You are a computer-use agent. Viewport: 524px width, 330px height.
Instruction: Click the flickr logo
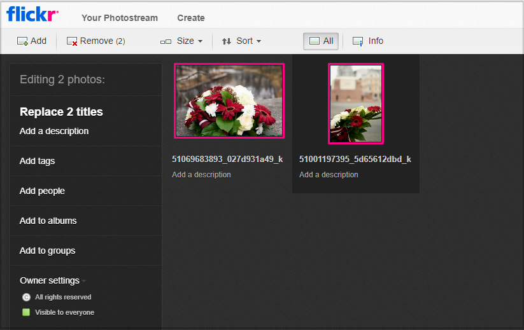(32, 14)
